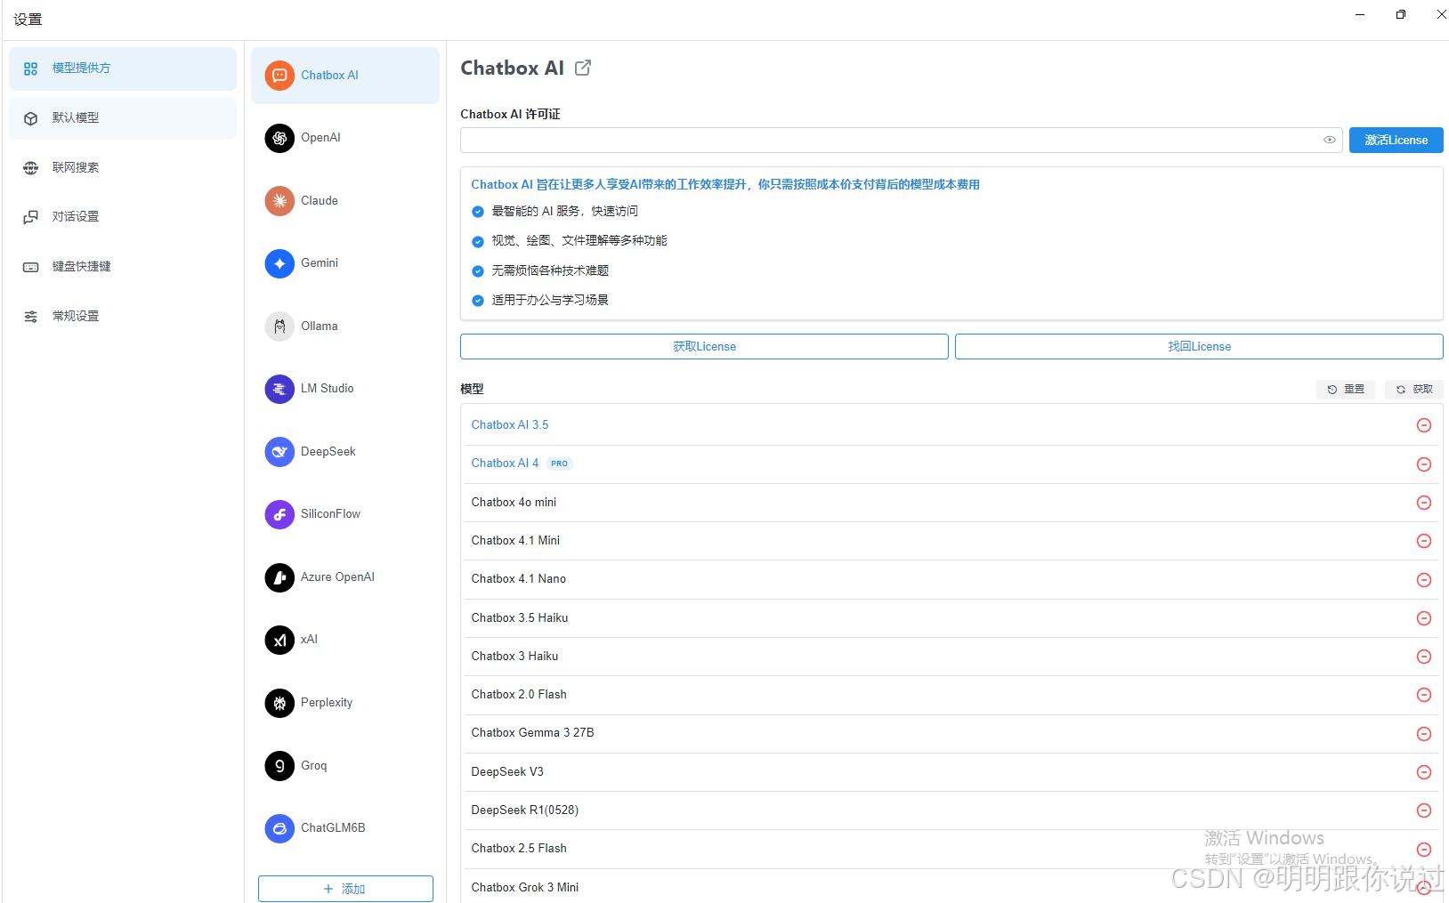Click the Chatbox AI page heading
Screen dimensions: 1449x903
(x=513, y=69)
